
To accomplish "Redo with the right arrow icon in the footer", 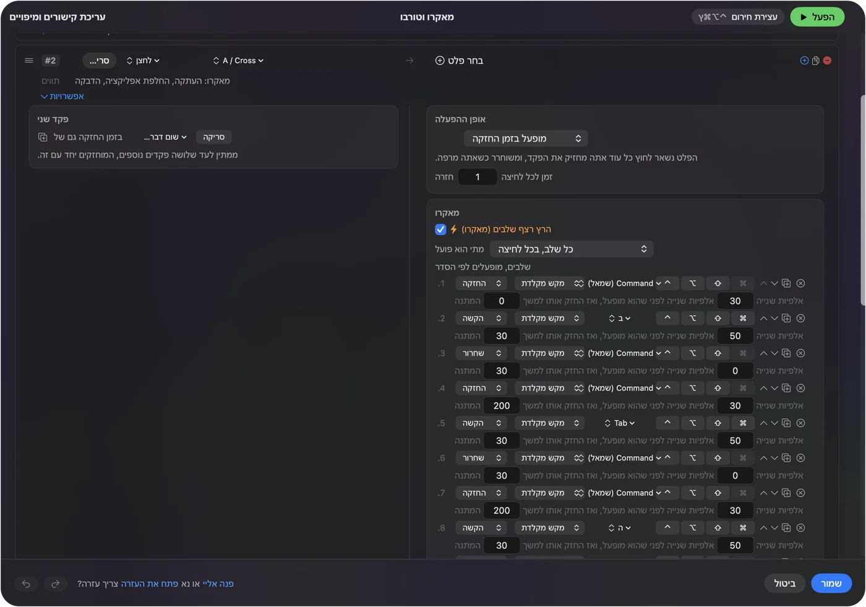I will click(x=56, y=583).
